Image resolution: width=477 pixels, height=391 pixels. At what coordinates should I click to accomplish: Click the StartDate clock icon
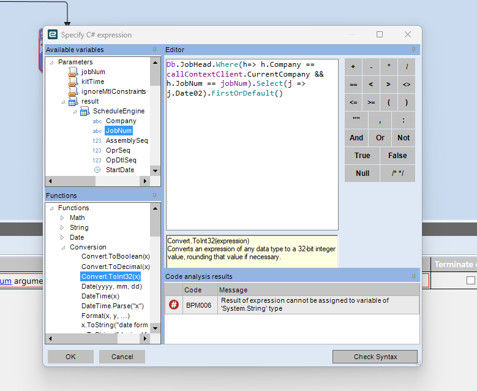pyautogui.click(x=97, y=170)
